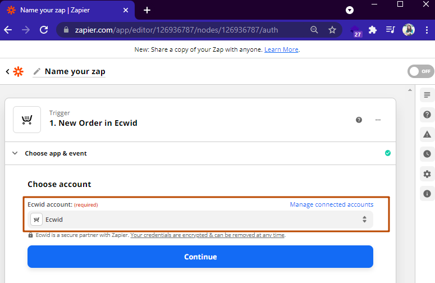The width and height of the screenshot is (435, 283).
Task: Open the sidebar help question icon
Action: click(x=427, y=115)
